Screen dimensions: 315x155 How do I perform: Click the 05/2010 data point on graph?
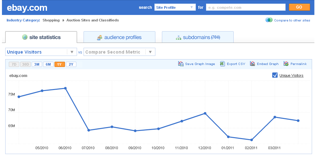pos(42,91)
